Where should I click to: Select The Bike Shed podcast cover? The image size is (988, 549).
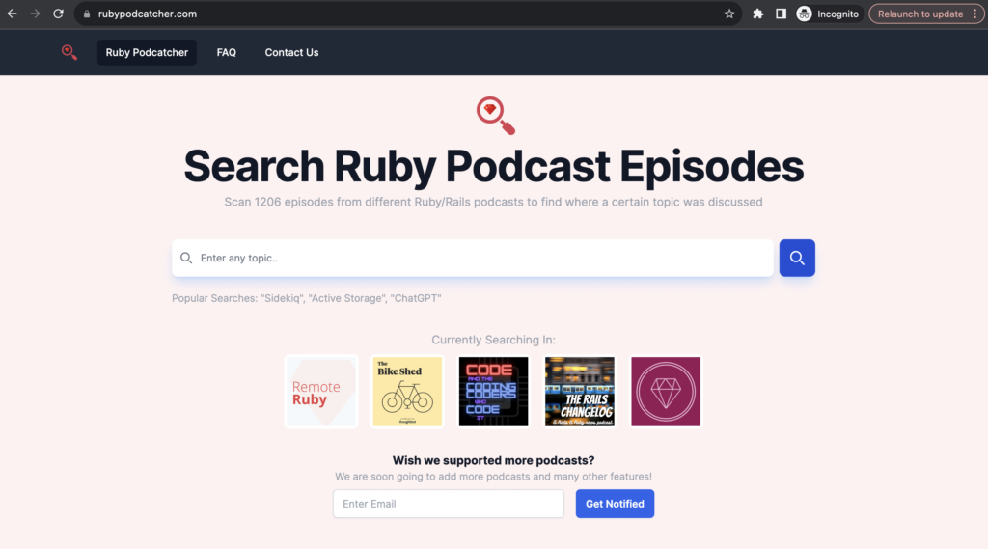pyautogui.click(x=407, y=392)
